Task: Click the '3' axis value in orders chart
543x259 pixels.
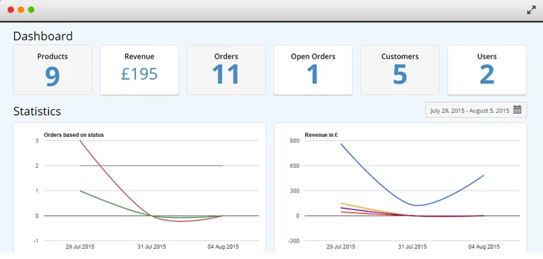Action: [37, 141]
